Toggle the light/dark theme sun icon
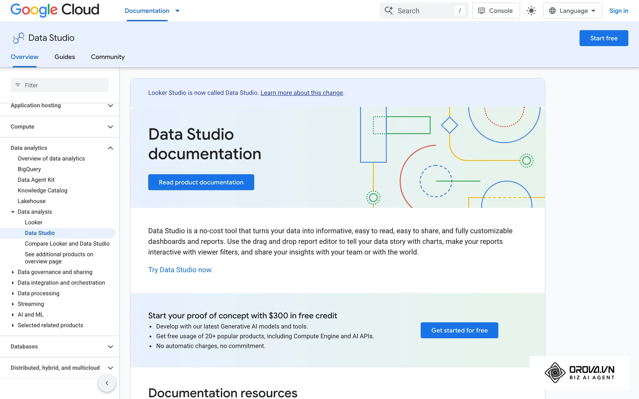 coord(531,11)
